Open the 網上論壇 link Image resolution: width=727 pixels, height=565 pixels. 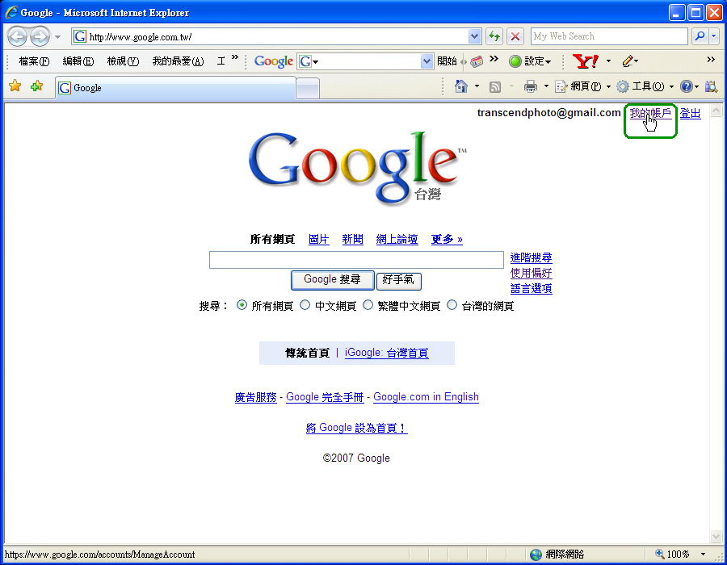pyautogui.click(x=397, y=240)
